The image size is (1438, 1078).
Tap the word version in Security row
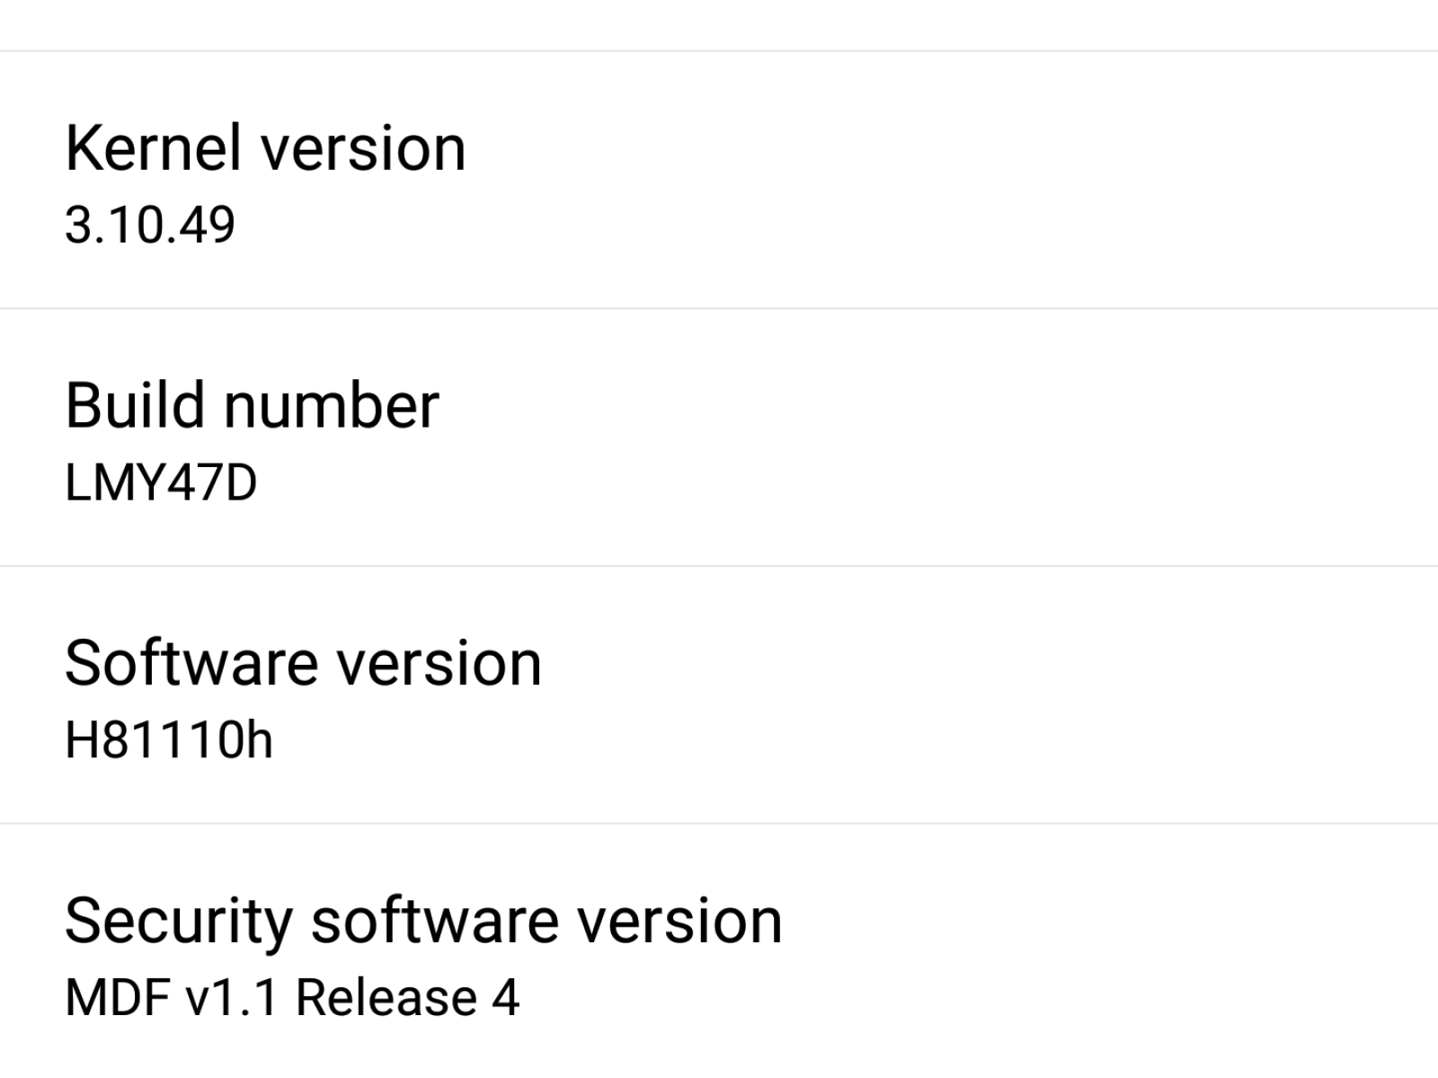[x=679, y=922]
